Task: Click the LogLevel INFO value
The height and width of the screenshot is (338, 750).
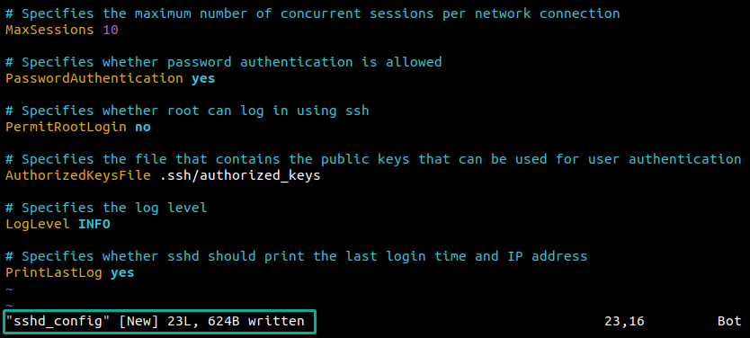Action: (x=94, y=224)
